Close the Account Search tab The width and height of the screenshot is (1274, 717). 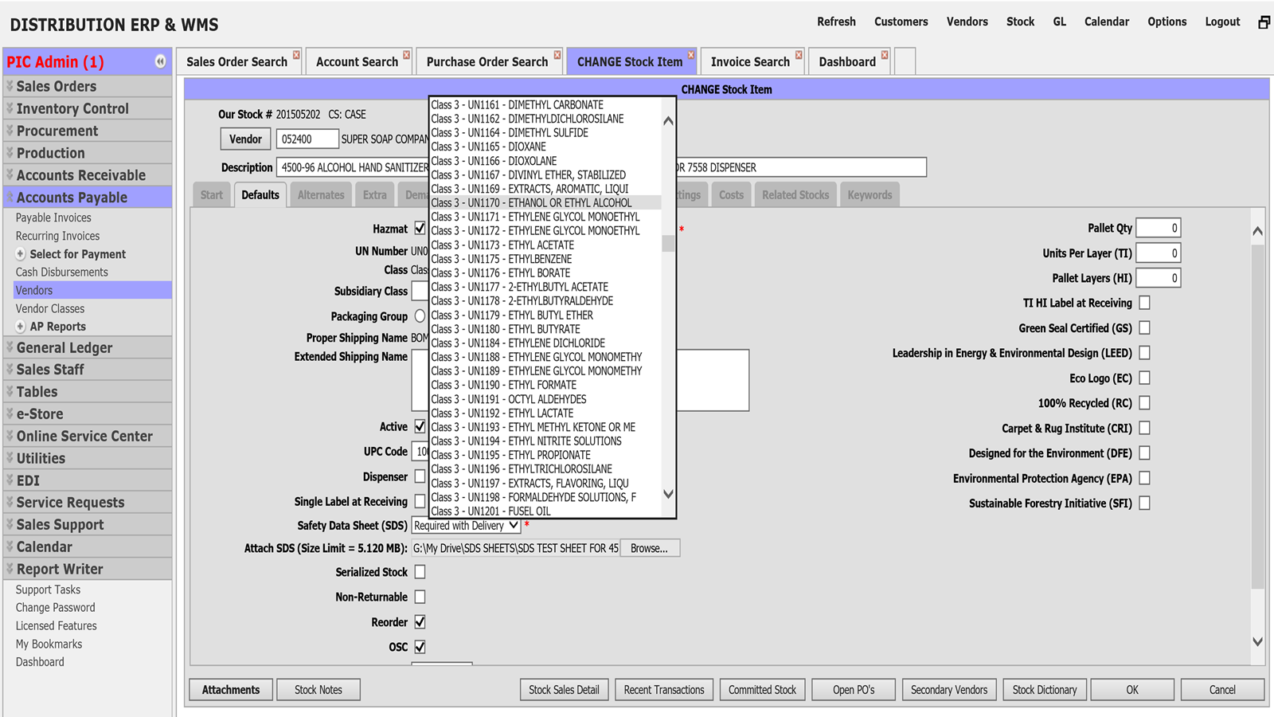tap(406, 55)
